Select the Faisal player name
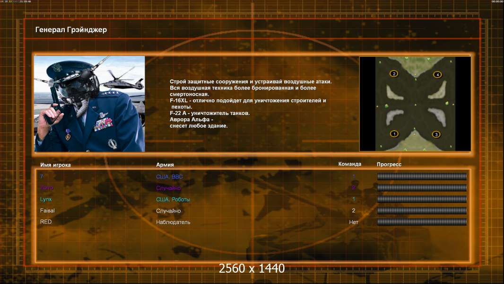Screen dimensions: 504x284 47,211
